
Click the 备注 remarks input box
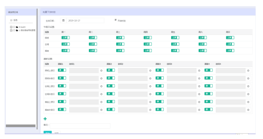click(x=80, y=126)
